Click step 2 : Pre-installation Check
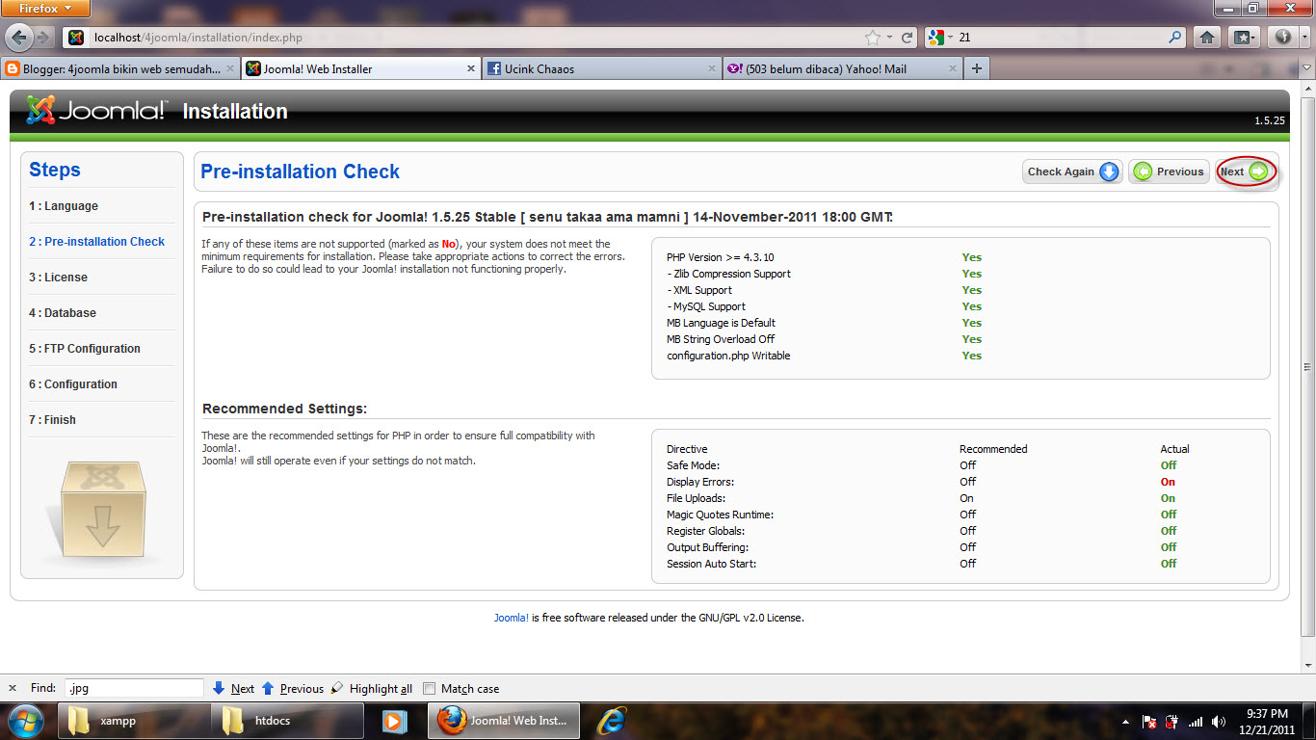This screenshot has height=740, width=1316. coord(96,242)
